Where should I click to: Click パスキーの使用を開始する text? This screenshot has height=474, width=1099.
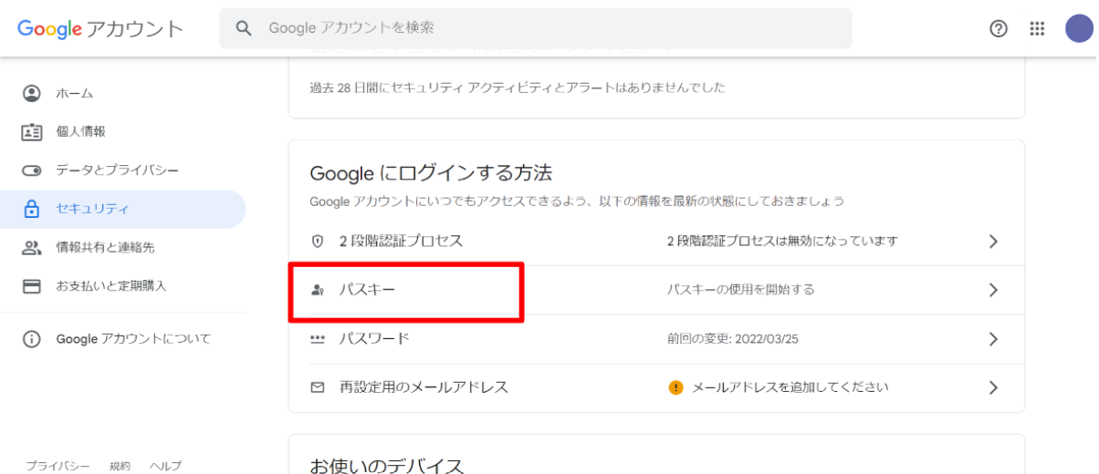tap(740, 290)
